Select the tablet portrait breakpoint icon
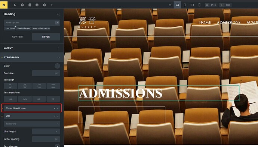Viewport: 258px width, 147px height. 185,5
